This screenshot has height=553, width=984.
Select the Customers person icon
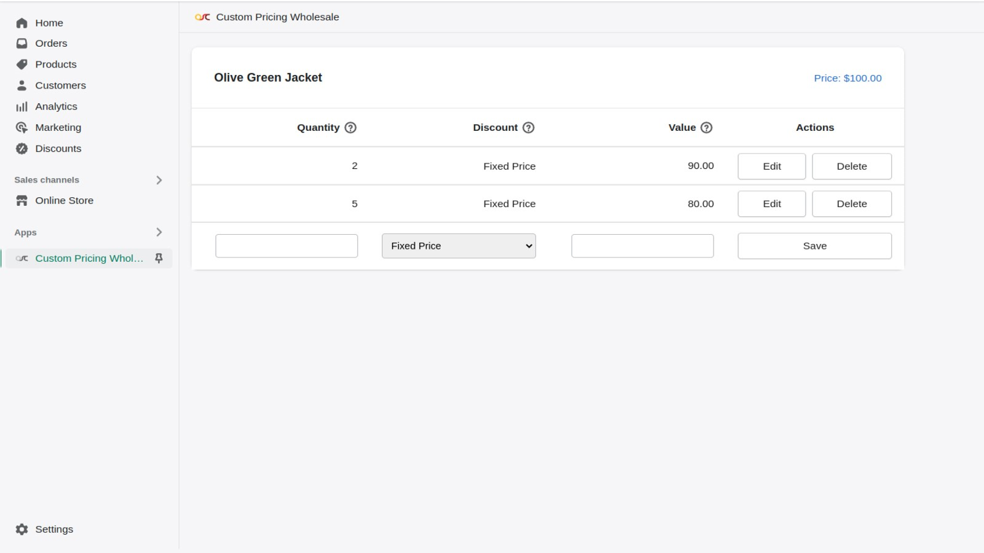click(22, 85)
